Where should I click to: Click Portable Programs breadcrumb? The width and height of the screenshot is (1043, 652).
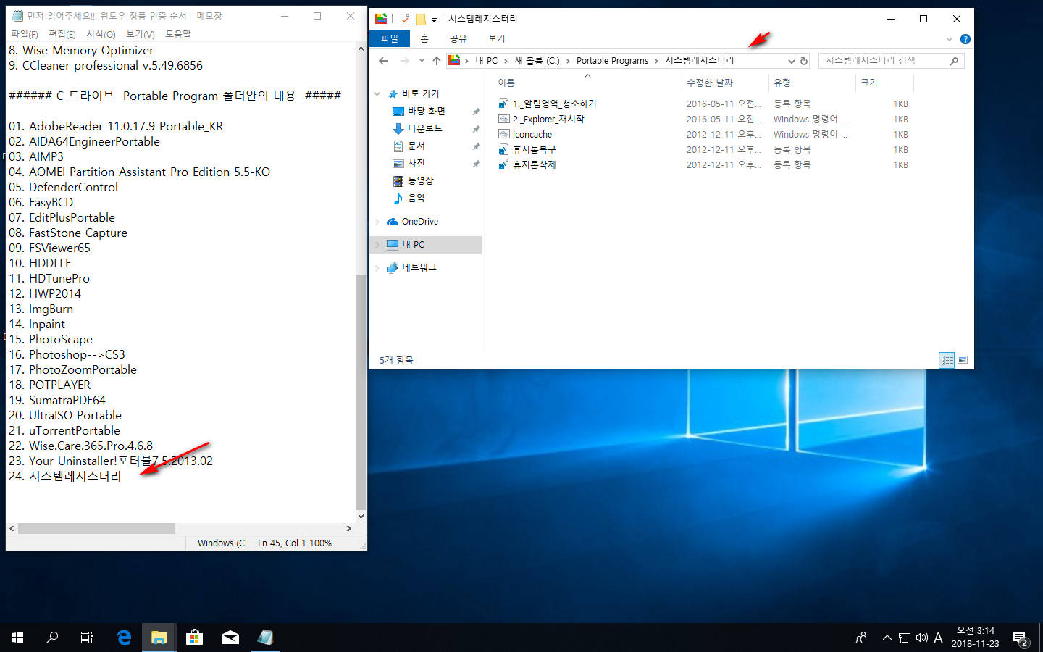(x=612, y=61)
